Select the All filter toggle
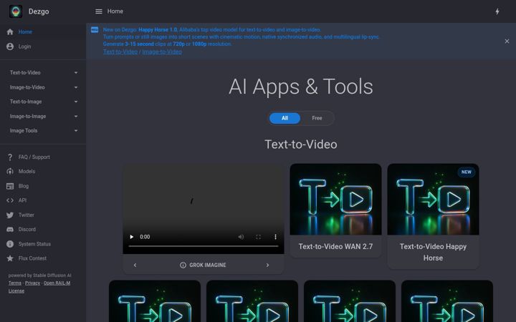The width and height of the screenshot is (516, 322). coord(285,118)
